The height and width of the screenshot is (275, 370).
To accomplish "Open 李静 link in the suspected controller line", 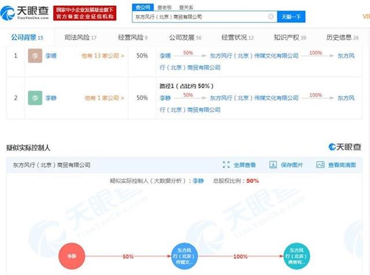I will 198,181.
